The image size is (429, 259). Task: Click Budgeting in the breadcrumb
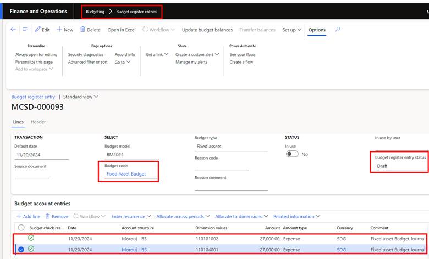(95, 12)
